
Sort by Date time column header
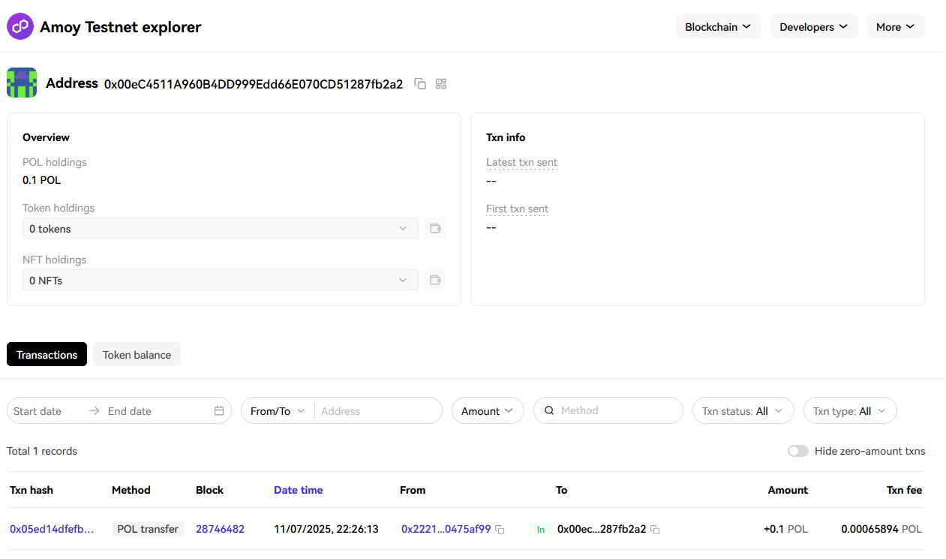(298, 490)
